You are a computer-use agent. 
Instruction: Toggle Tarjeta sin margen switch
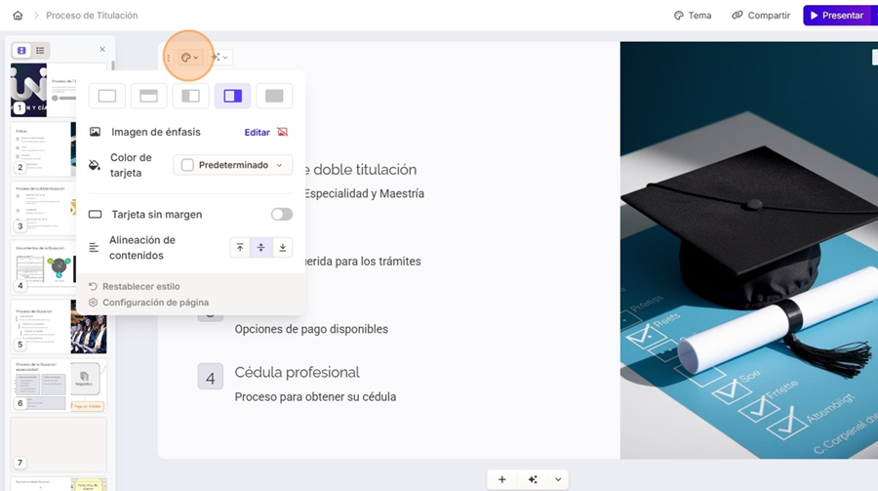click(x=281, y=214)
